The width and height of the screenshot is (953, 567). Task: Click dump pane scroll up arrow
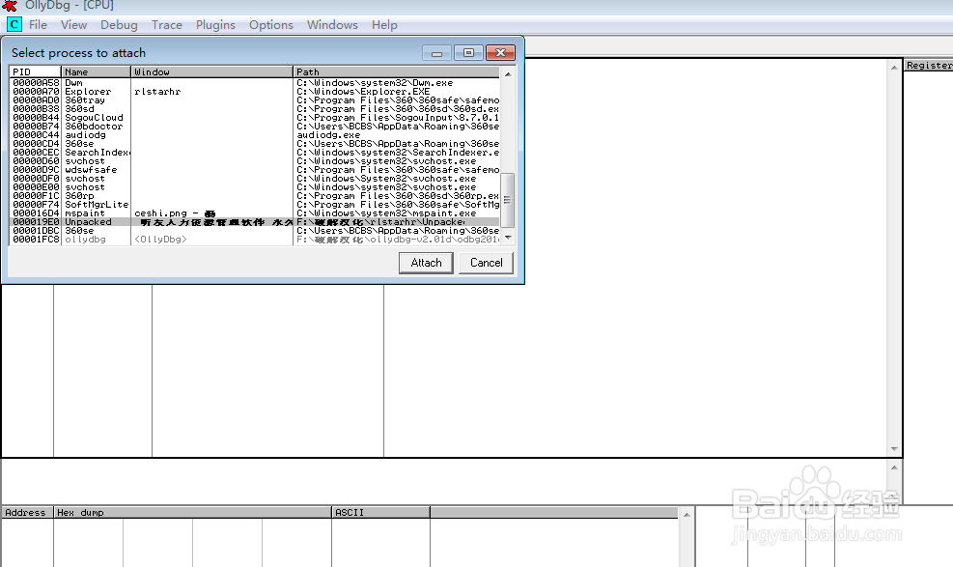(x=687, y=514)
